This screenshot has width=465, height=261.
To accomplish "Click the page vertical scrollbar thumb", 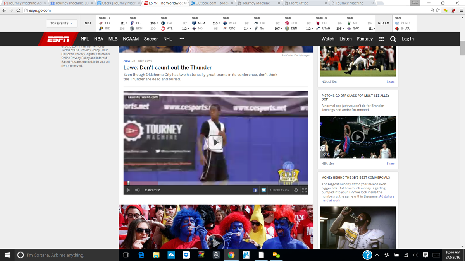I will point(462,48).
